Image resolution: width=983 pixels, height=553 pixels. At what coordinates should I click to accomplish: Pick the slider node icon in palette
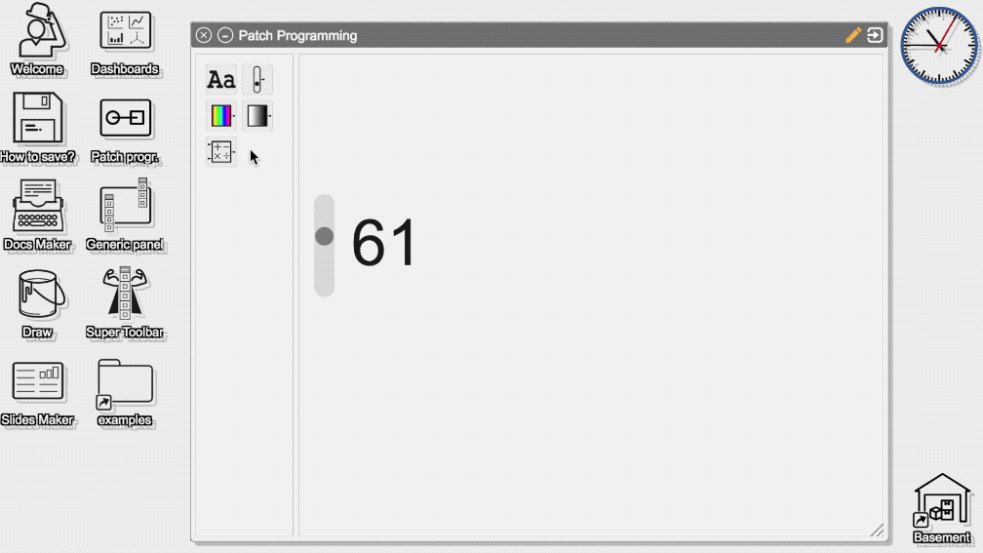[257, 80]
